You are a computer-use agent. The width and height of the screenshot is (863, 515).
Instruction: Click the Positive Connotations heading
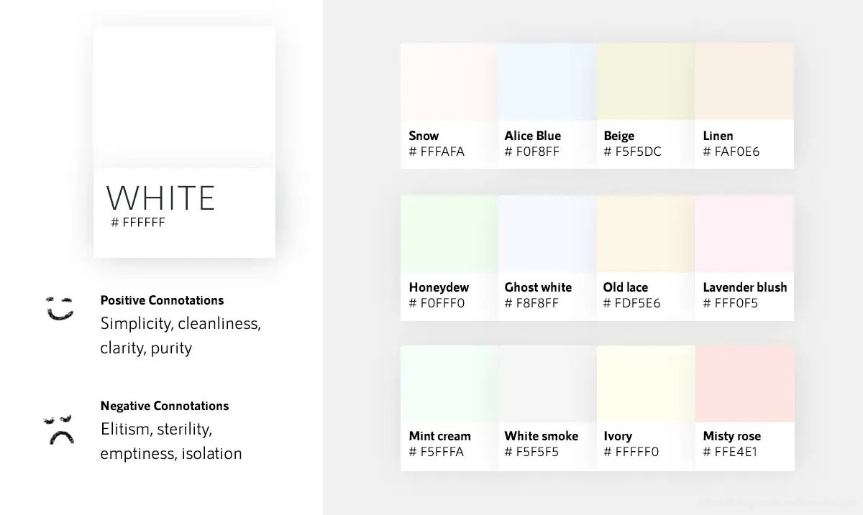[162, 300]
